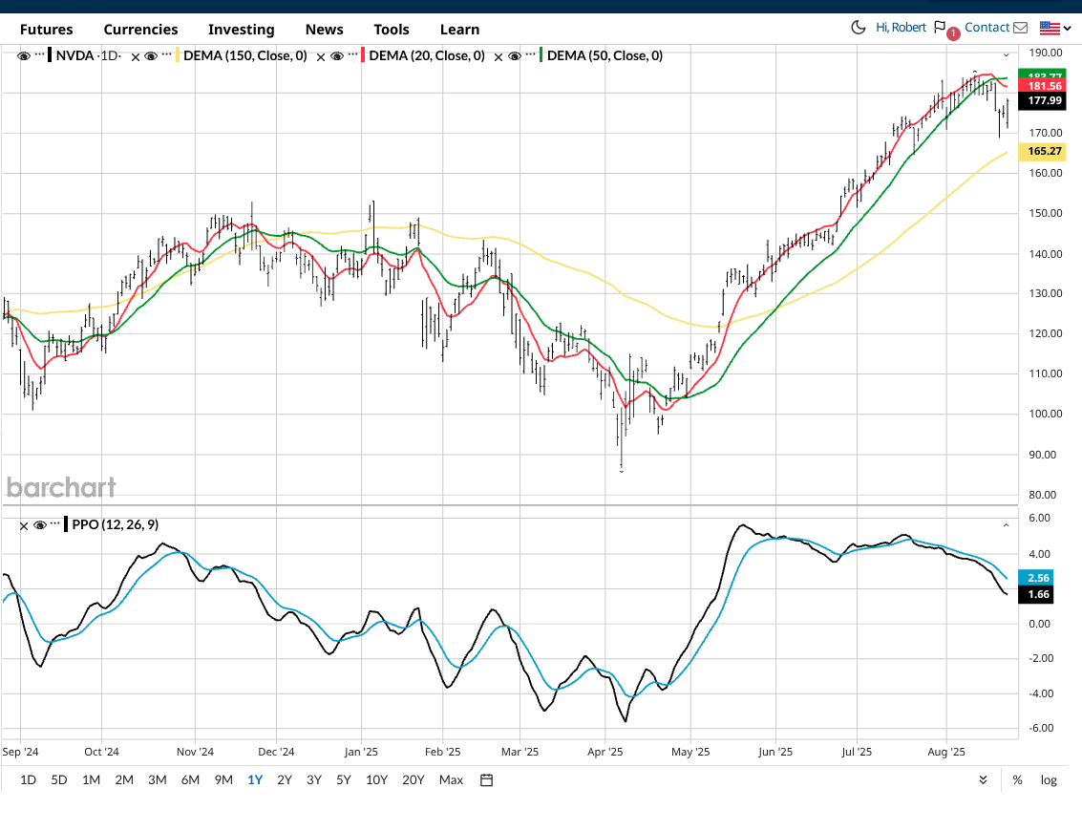Click the double-chevron expand icon in the bottom bar
The image size is (1082, 831).
[x=983, y=780]
